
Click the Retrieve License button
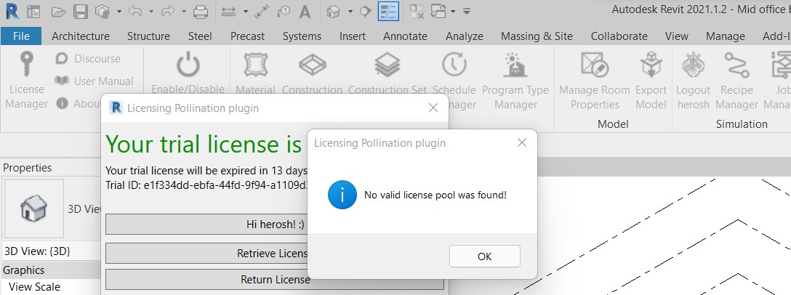275,253
